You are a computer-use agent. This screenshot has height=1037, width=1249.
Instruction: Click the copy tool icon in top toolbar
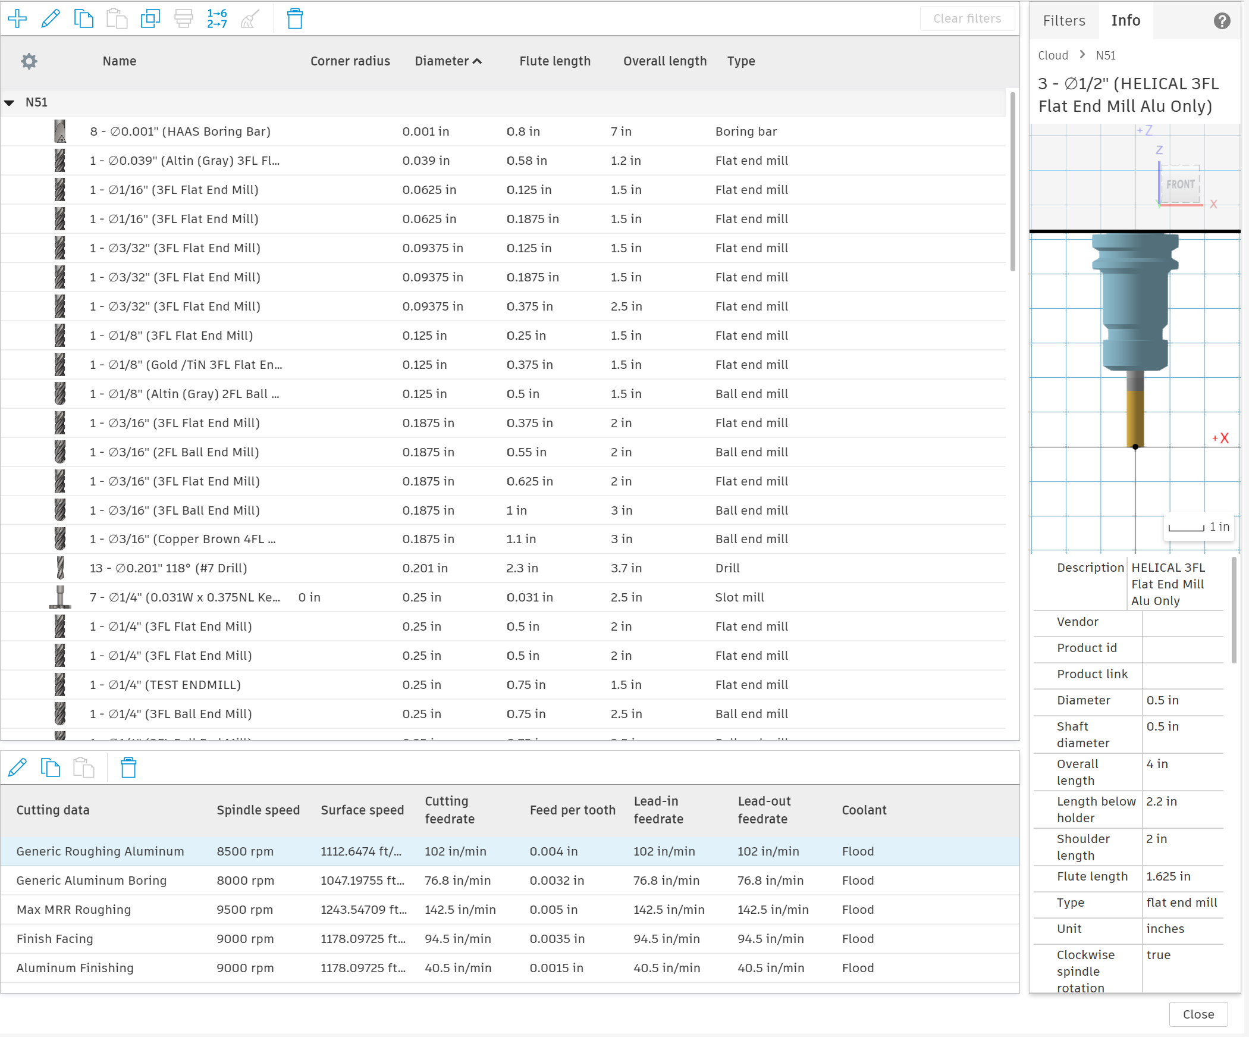click(83, 18)
